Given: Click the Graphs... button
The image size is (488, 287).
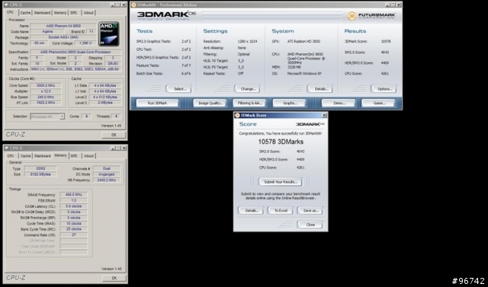Looking at the screenshot, I should tap(290, 103).
